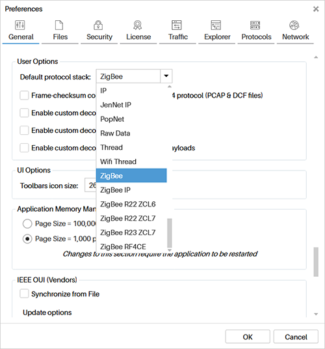
Task: Click the License ribbon badge icon
Action: click(138, 25)
